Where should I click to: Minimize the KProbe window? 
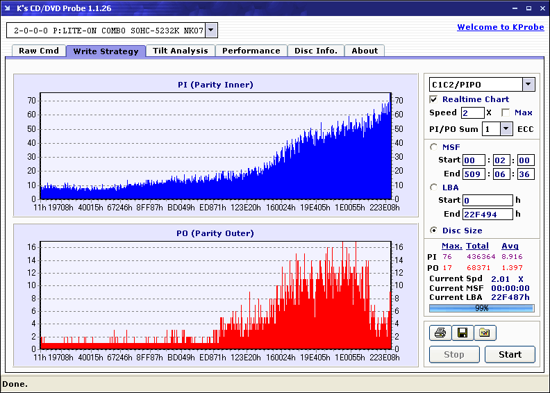pos(515,8)
